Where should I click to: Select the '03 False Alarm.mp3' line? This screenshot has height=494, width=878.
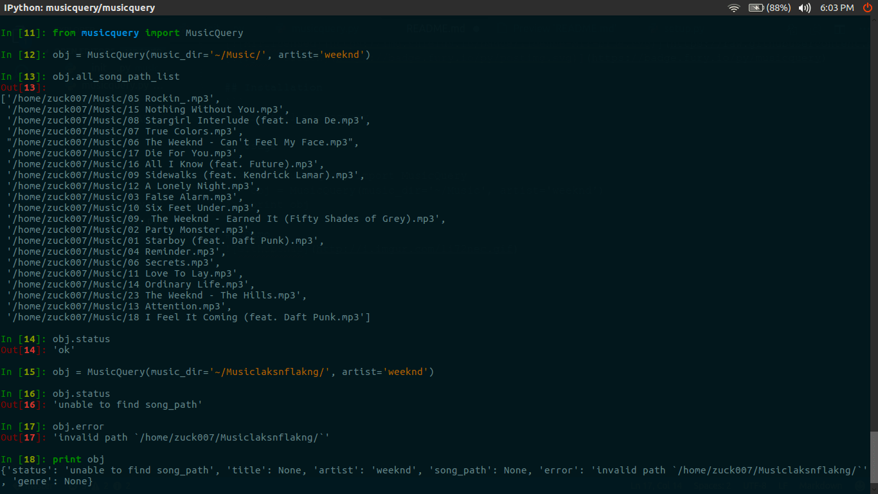[x=125, y=197]
